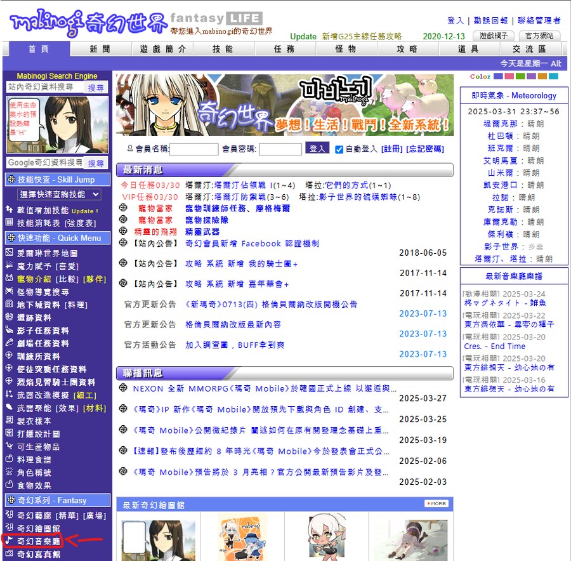Click the MORE button in 最新奇幻繪圖館
This screenshot has width=571, height=561.
[436, 503]
